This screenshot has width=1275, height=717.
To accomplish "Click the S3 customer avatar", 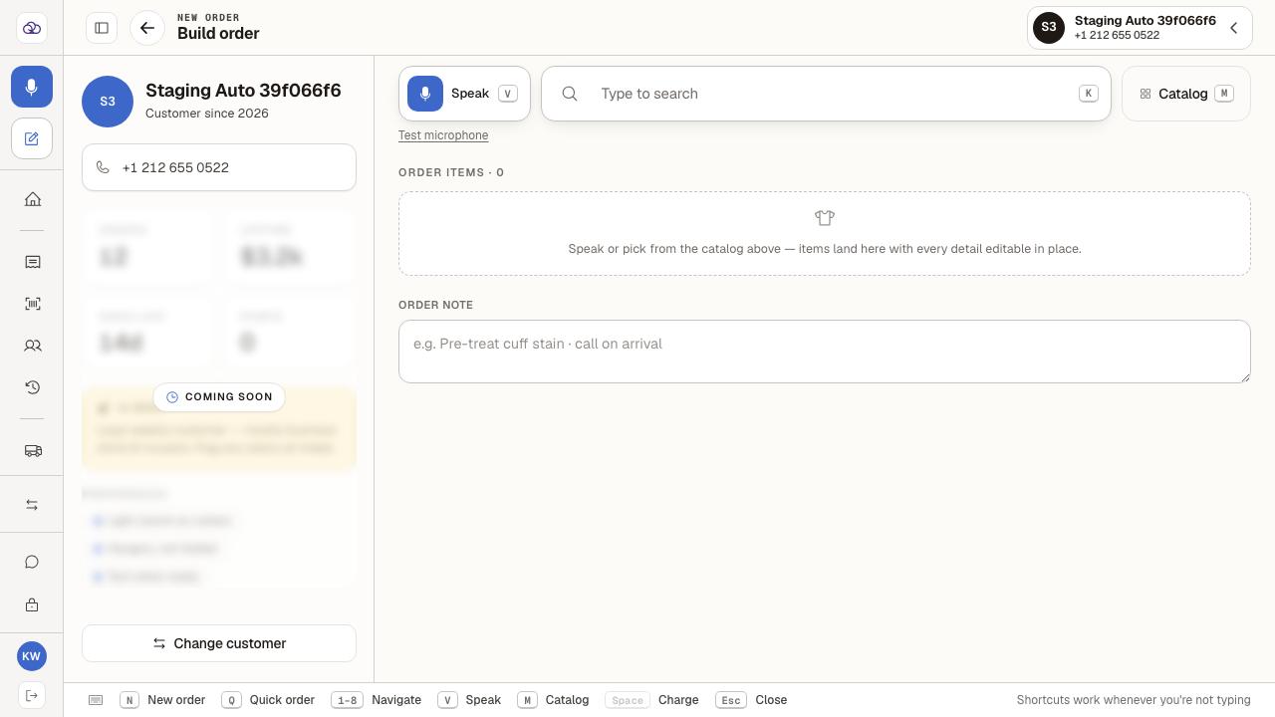I will point(108,102).
